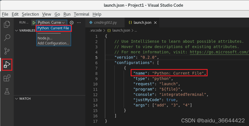Click the true value on line 13
This screenshot has height=126, width=249.
pyautogui.click(x=171, y=100)
